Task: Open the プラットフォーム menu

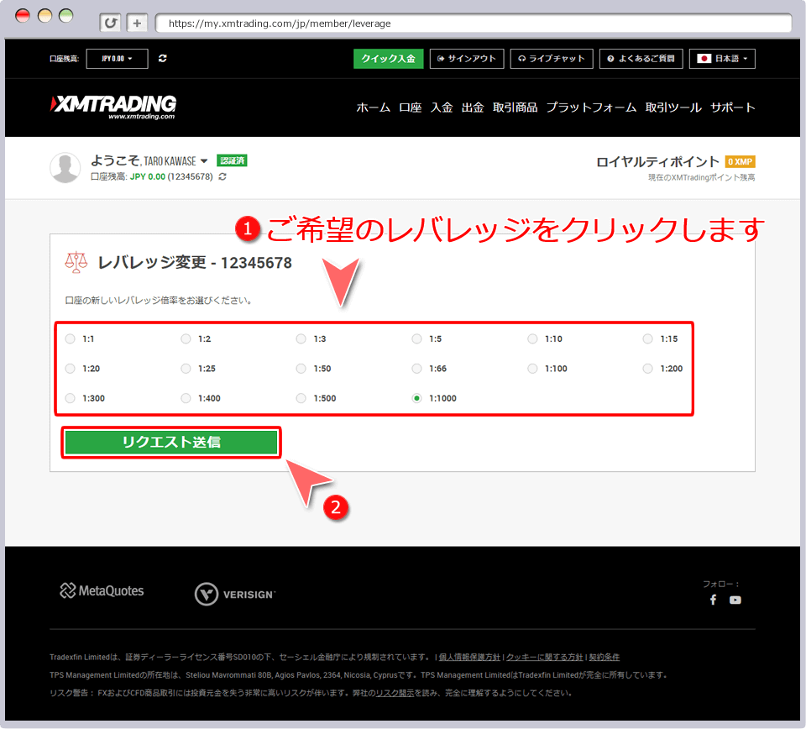Action: pos(591,108)
